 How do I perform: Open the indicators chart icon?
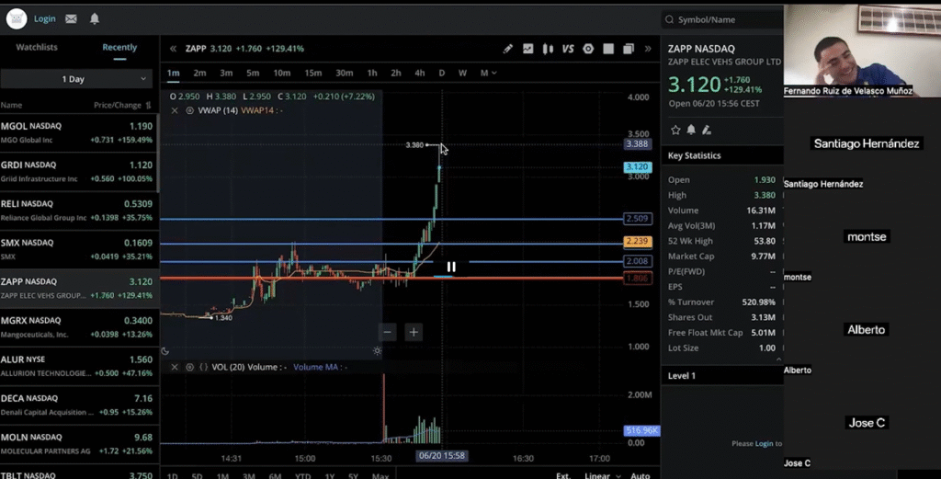527,49
